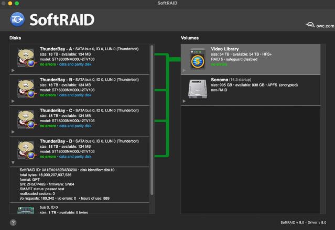Select the ThunderBay - D disk icon

point(26,150)
